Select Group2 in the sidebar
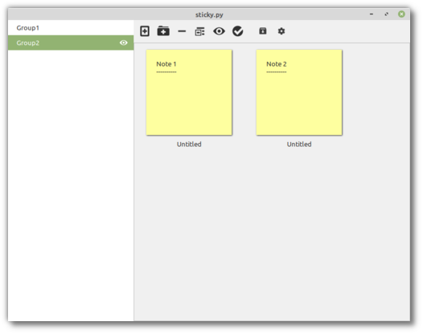Image resolution: width=423 pixels, height=334 pixels. 71,43
